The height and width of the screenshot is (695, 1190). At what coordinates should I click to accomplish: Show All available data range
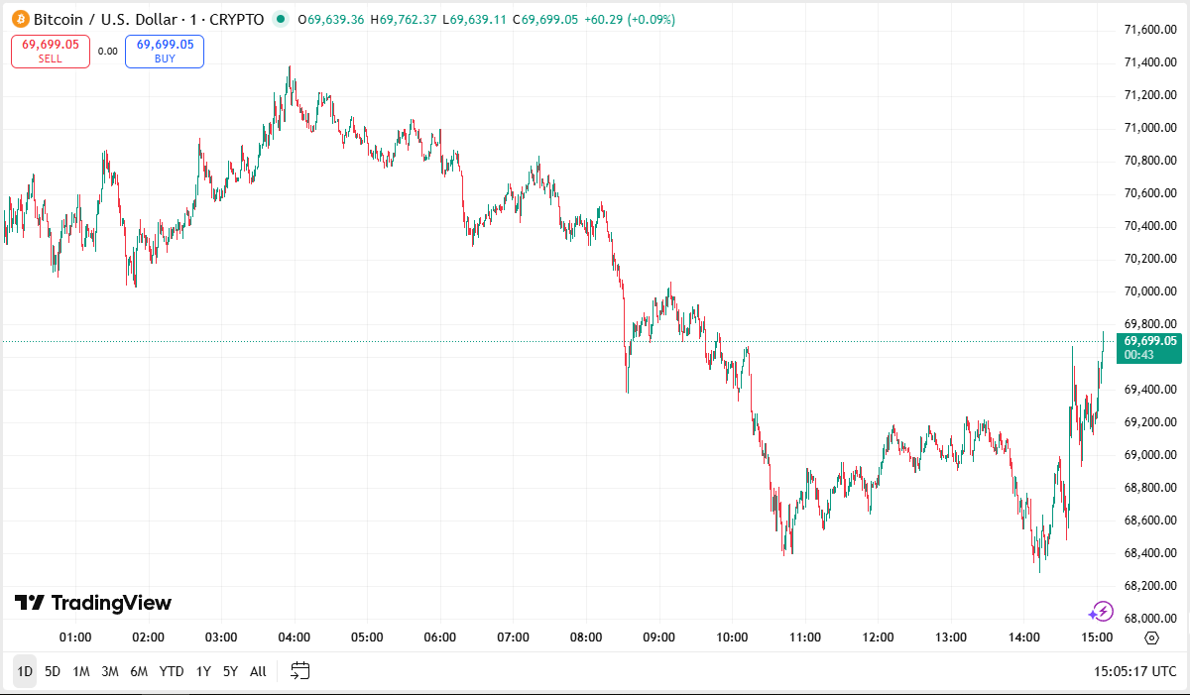[x=258, y=671]
